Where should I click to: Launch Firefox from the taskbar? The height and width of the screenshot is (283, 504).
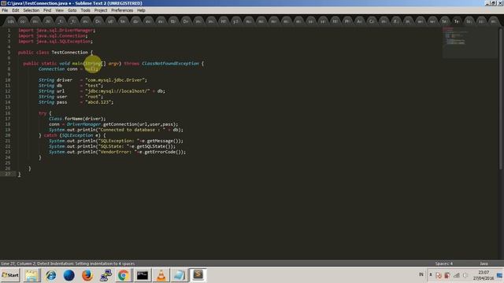(x=87, y=275)
